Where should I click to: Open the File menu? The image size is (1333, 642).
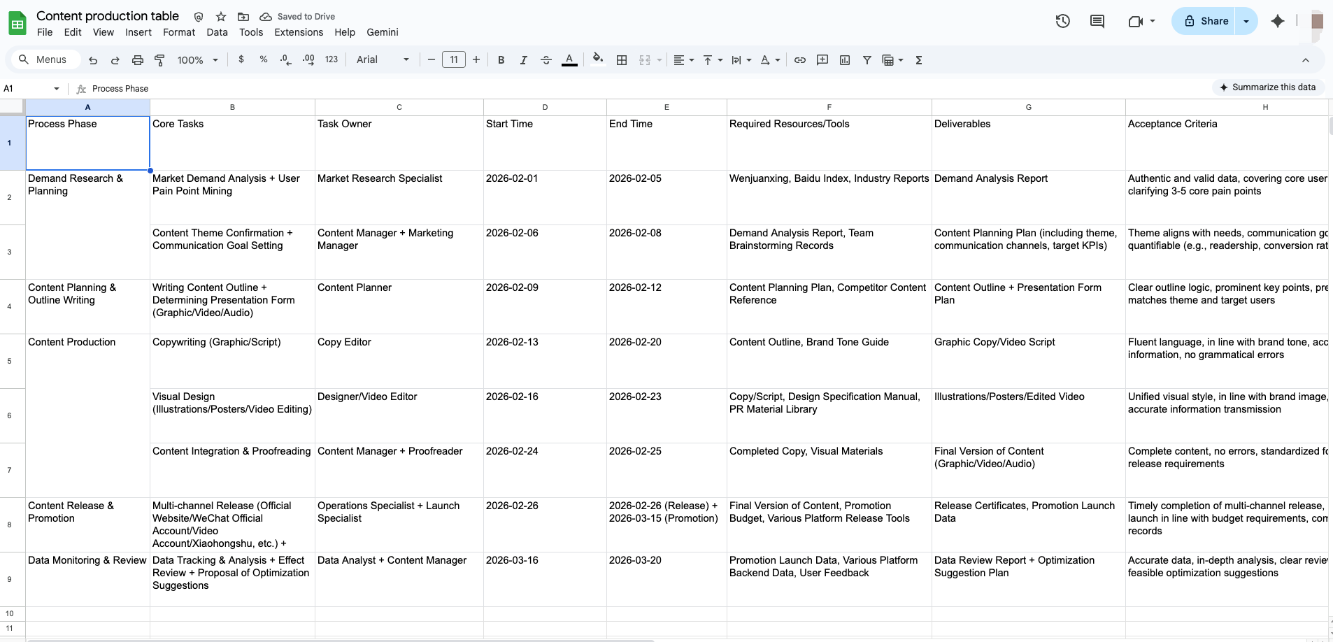click(x=45, y=32)
